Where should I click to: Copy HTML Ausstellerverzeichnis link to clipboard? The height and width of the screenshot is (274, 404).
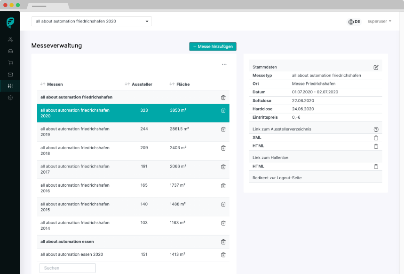click(376, 146)
